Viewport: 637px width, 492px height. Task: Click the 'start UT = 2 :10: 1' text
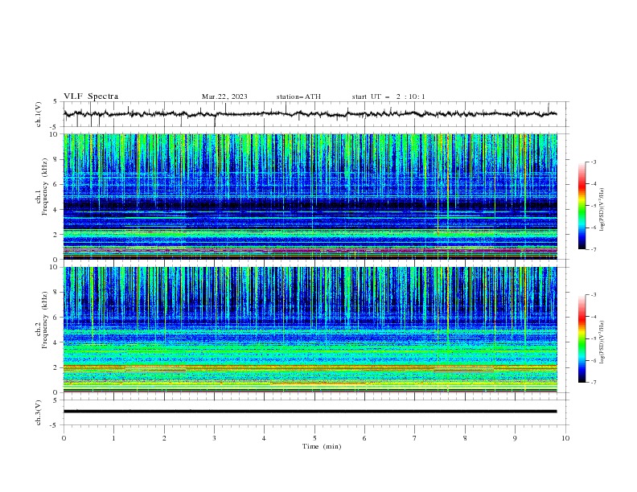coord(388,96)
